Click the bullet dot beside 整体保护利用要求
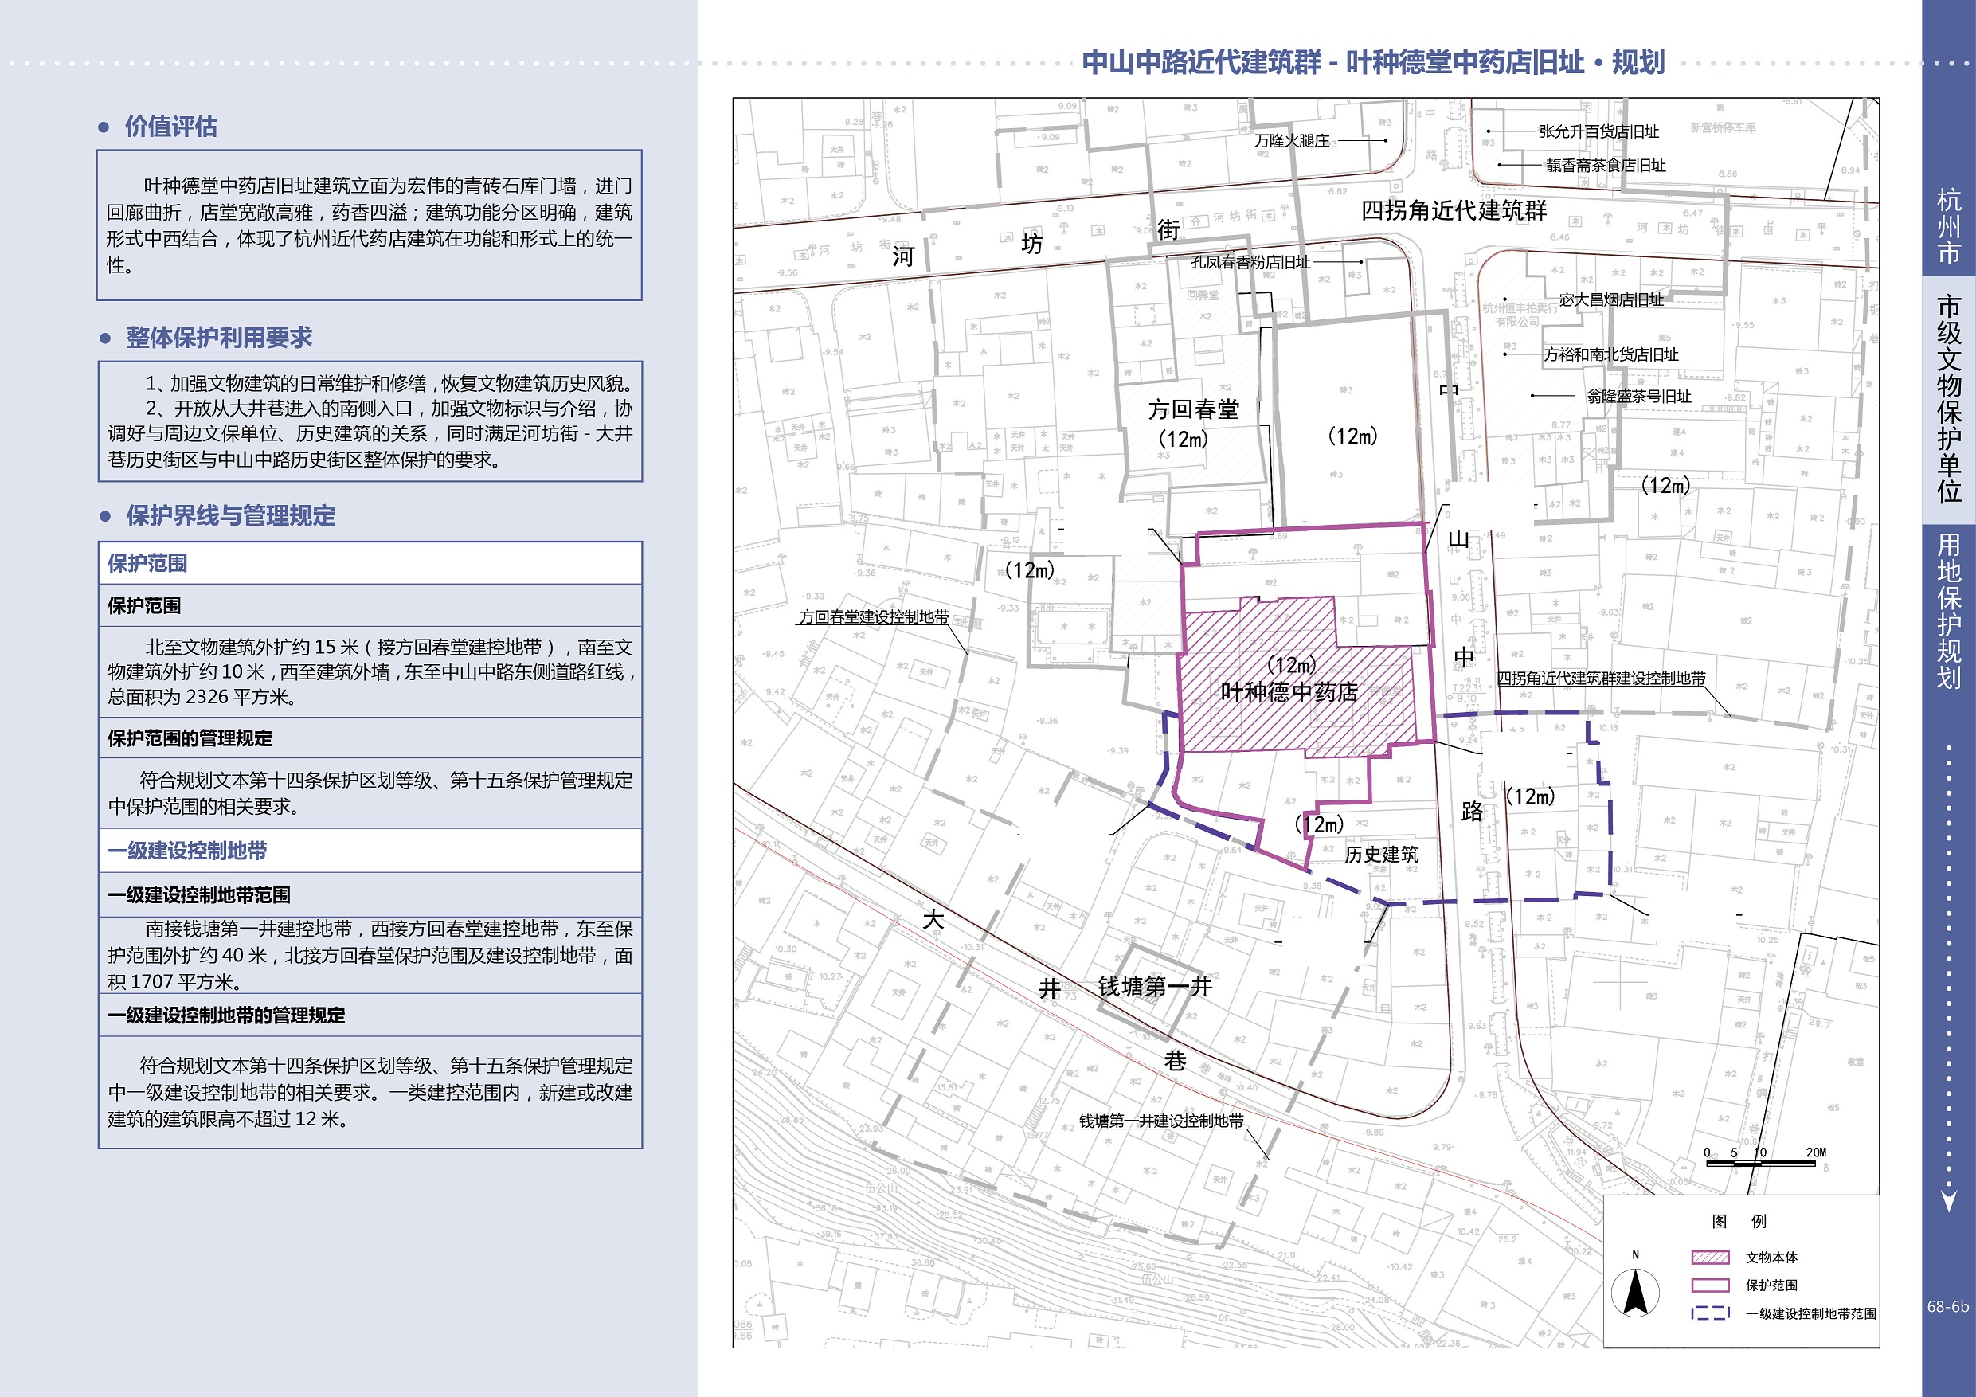 tap(105, 338)
